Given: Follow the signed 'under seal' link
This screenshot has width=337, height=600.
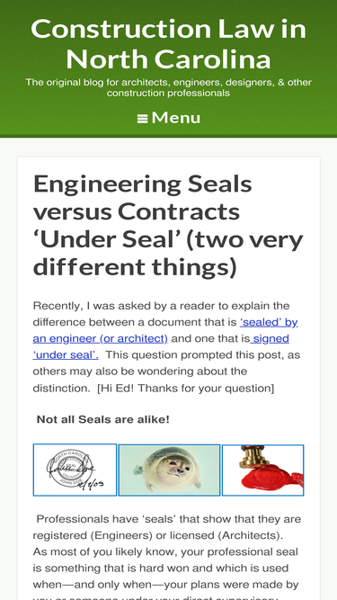Looking at the screenshot, I should (161, 346).
